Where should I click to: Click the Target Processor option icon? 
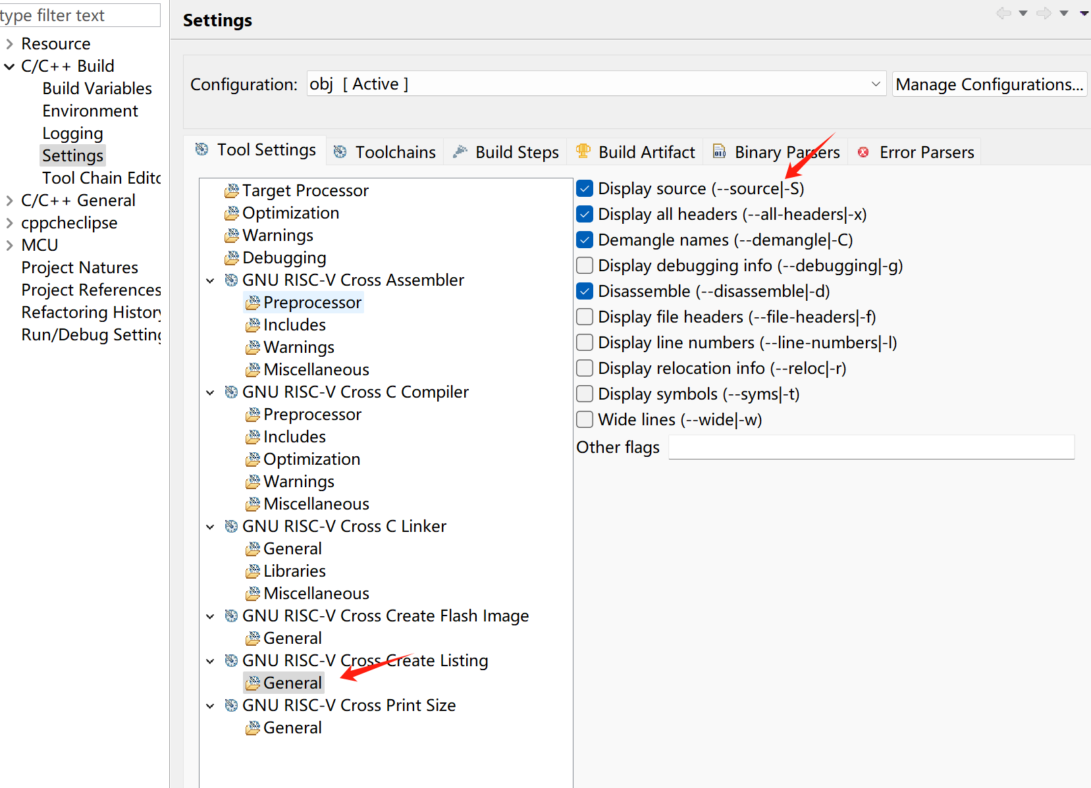[232, 191]
